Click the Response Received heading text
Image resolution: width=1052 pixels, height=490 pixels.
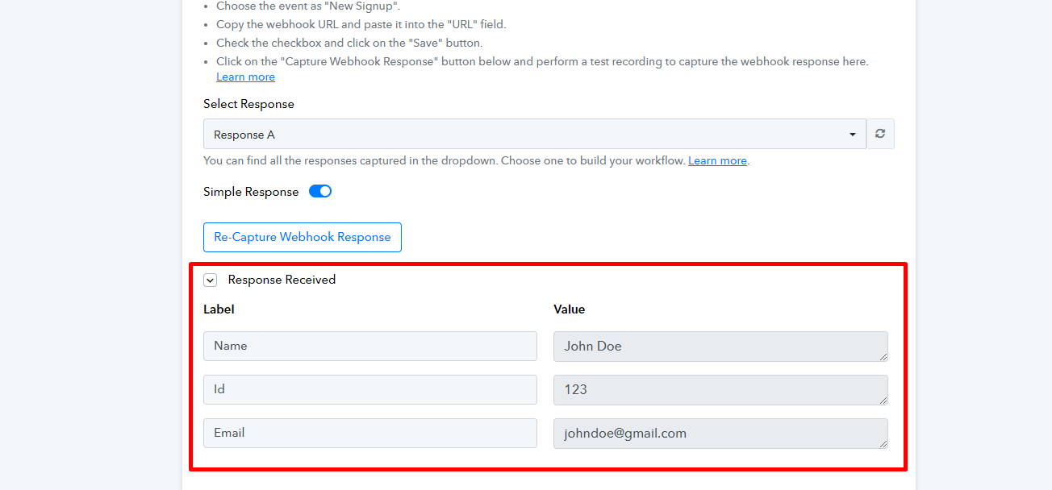click(282, 280)
